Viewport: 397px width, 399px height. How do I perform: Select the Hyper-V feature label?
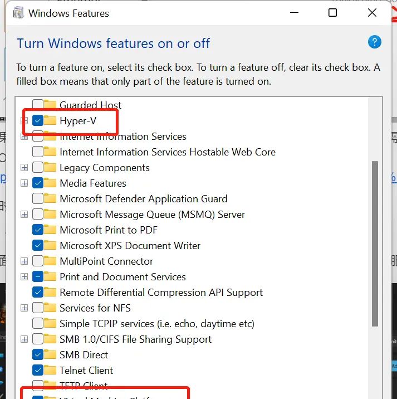coord(78,121)
